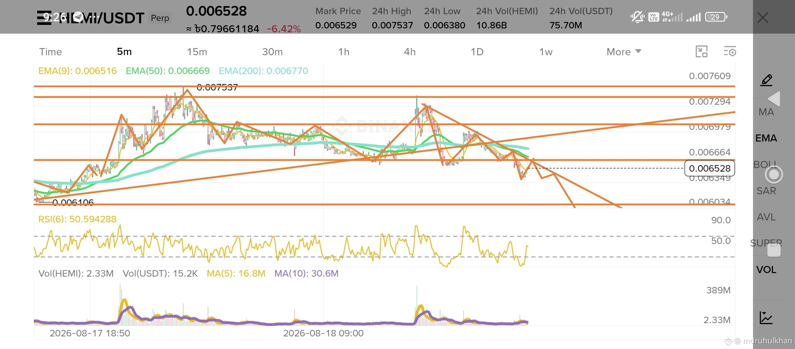Tap the HEMI/USDT pair name
Image resolution: width=795 pixels, height=349 pixels.
[101, 18]
